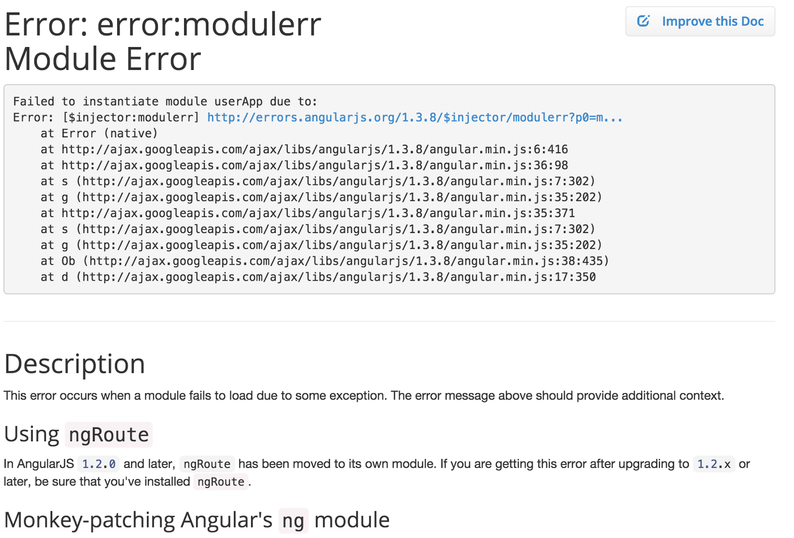Click the '1.2.0' inline version code
The image size is (794, 538).
[x=98, y=464]
